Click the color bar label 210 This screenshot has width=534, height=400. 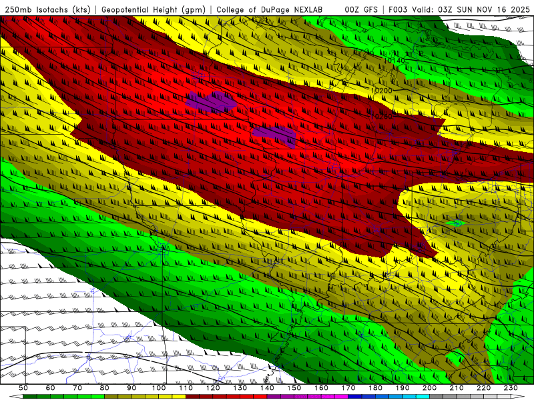coord(457,388)
